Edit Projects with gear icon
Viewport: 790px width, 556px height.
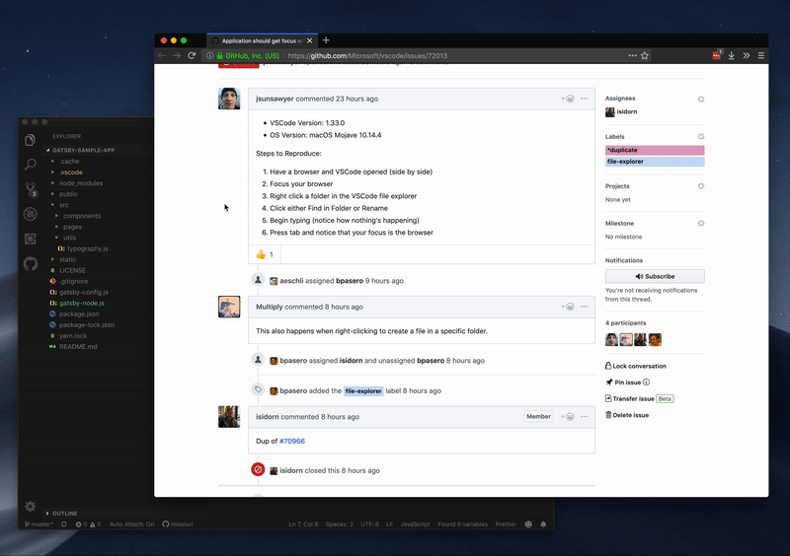click(x=701, y=185)
